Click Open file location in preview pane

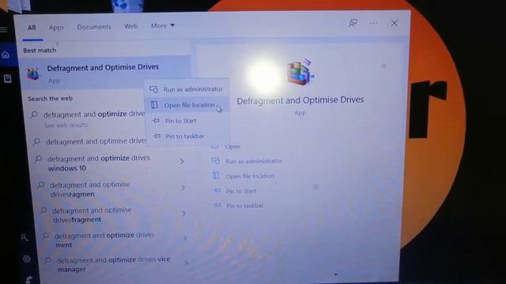(x=250, y=176)
